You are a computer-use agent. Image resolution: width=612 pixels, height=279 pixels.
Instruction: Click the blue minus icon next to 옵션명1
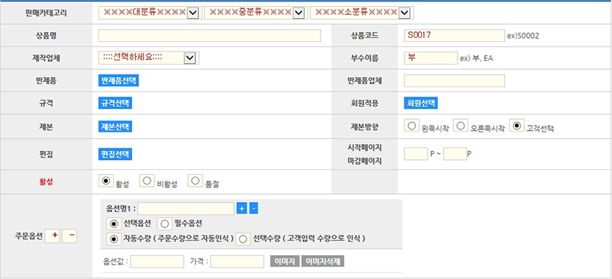click(254, 209)
